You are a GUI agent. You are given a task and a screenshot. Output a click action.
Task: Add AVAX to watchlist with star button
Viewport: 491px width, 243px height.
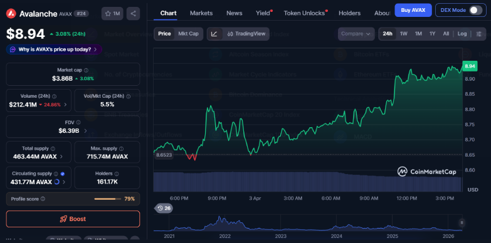pos(112,13)
